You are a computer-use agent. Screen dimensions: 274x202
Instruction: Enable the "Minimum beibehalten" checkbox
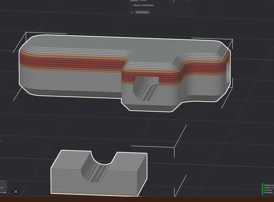pos(131,5)
